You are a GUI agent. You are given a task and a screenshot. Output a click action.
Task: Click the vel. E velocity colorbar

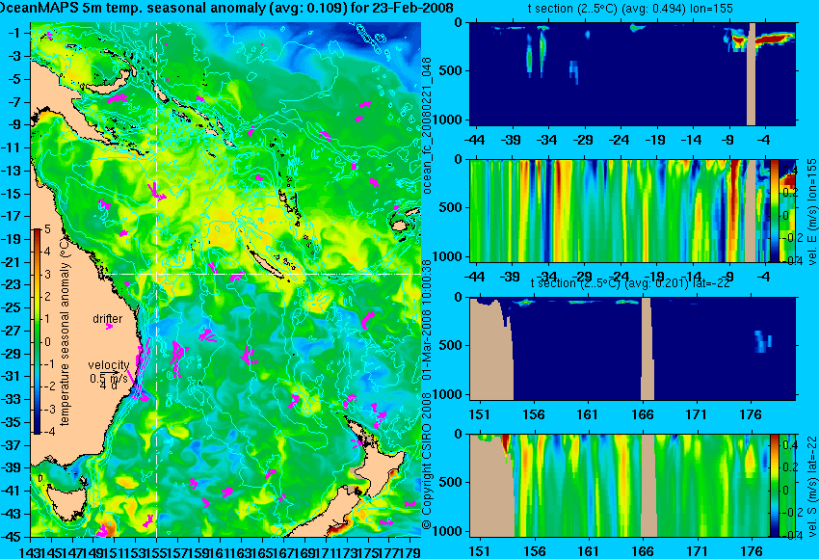click(x=774, y=210)
